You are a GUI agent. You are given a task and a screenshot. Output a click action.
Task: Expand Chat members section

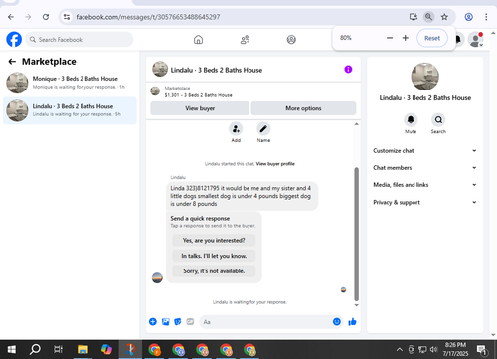coord(424,168)
